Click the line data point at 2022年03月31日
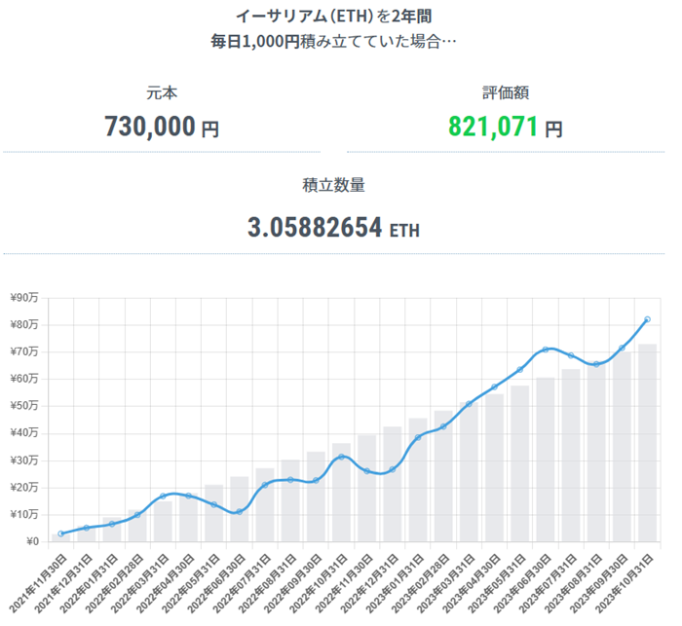682x626 pixels. point(163,497)
